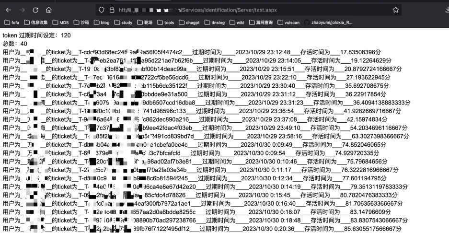The width and height of the screenshot is (449, 233).
Task: Click the survival time value 20.8792724166667分
Action: coord(373,69)
